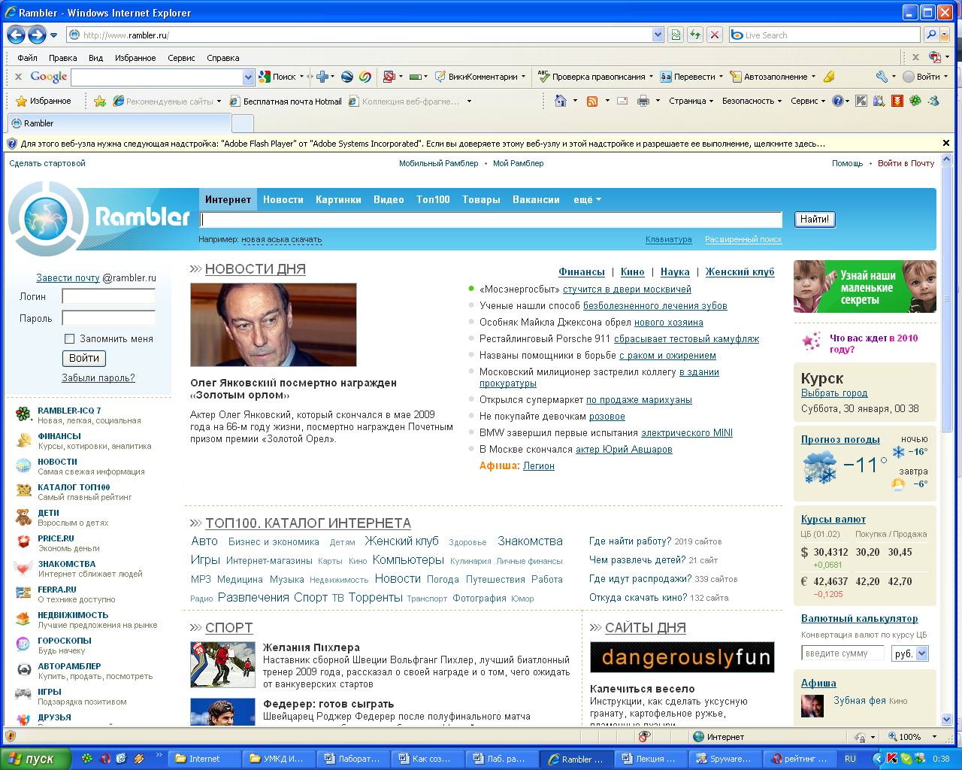Open the Забыли пароль? link
Viewport: 962px width, 770px height.
click(98, 378)
